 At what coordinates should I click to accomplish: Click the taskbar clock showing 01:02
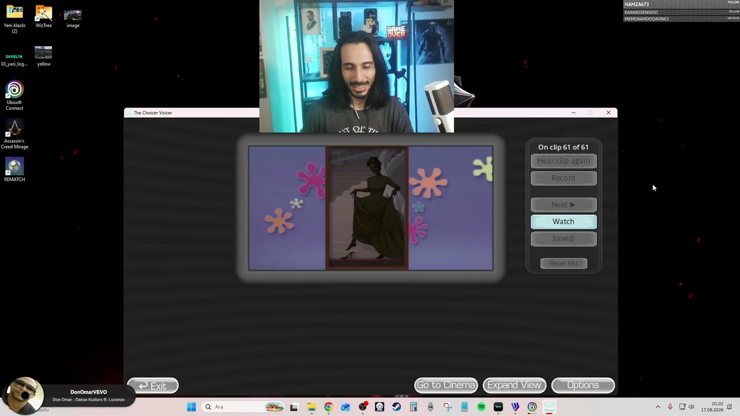pyautogui.click(x=712, y=407)
